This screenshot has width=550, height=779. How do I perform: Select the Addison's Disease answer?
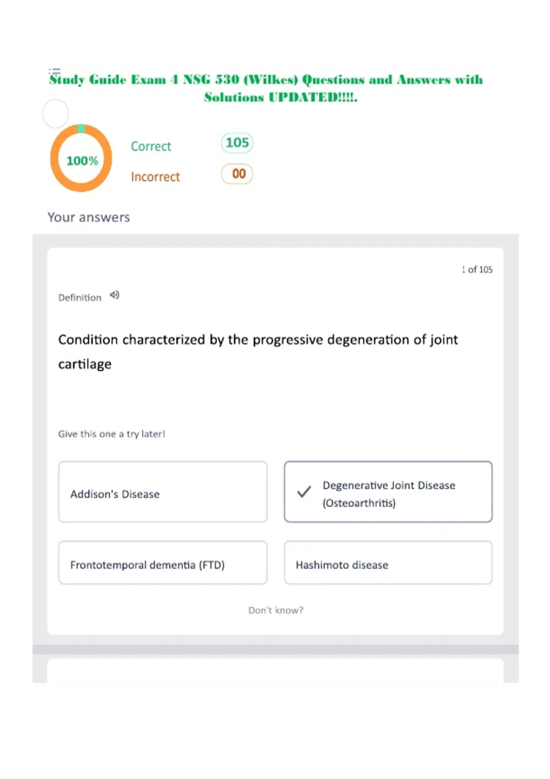[163, 492]
